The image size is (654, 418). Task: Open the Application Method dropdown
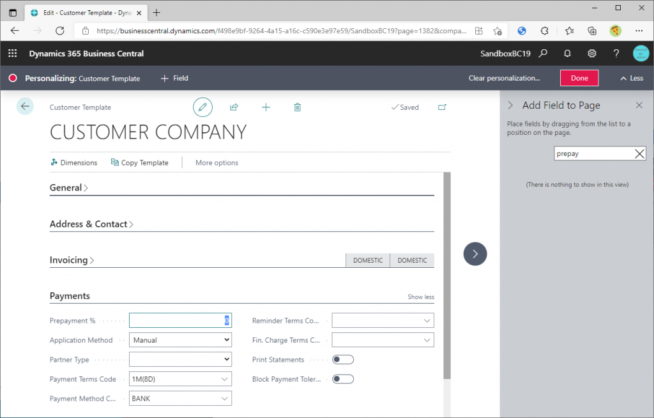tap(180, 340)
